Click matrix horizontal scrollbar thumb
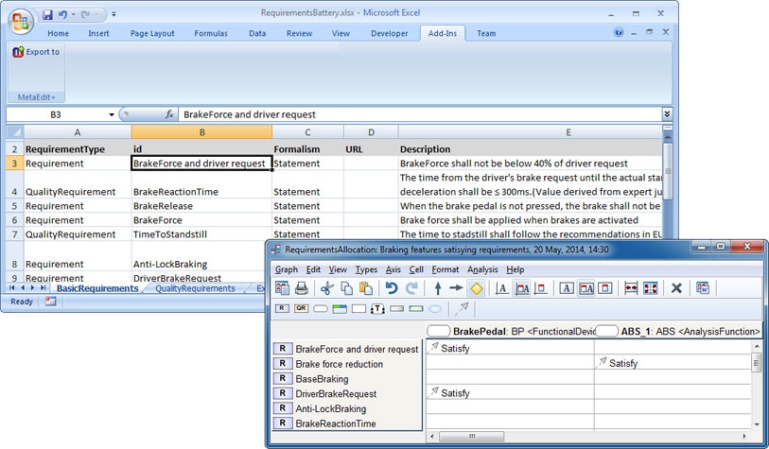Screen dimensions: 769x449 (x=472, y=437)
